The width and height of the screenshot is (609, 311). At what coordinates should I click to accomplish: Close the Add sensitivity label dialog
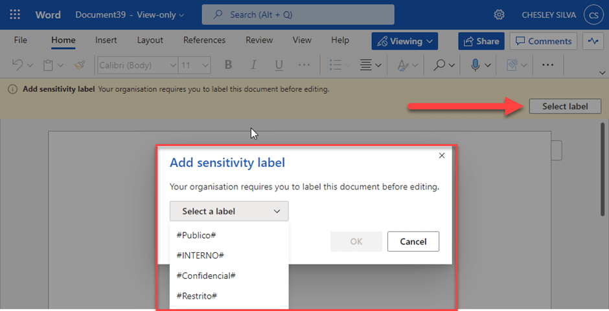(x=442, y=156)
